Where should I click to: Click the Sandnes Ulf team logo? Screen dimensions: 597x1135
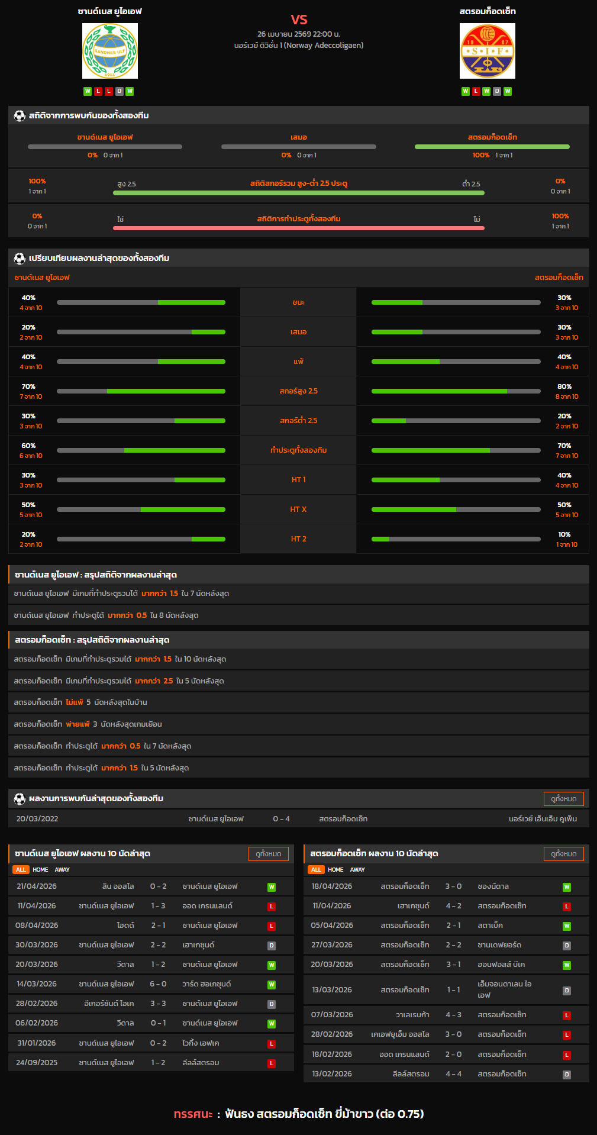[x=110, y=51]
